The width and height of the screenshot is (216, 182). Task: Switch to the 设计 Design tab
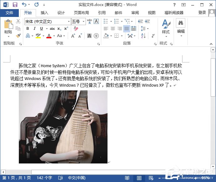coord(61,13)
